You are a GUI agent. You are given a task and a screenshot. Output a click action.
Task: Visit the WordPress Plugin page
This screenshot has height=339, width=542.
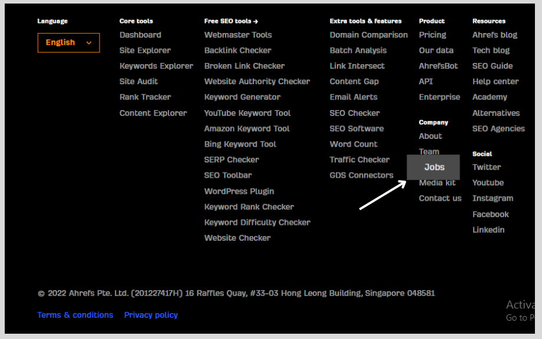(x=239, y=191)
